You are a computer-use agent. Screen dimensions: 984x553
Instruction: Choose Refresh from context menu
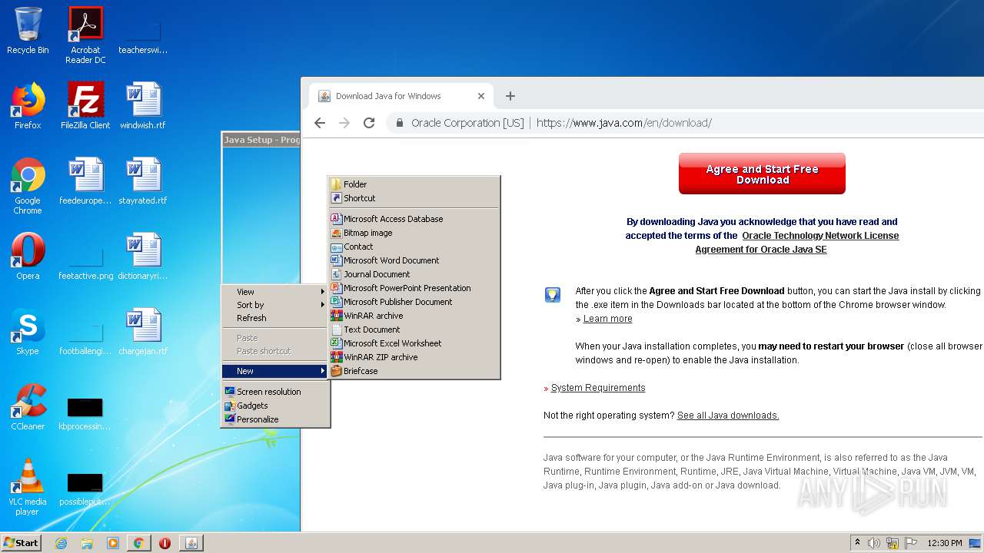276,318
